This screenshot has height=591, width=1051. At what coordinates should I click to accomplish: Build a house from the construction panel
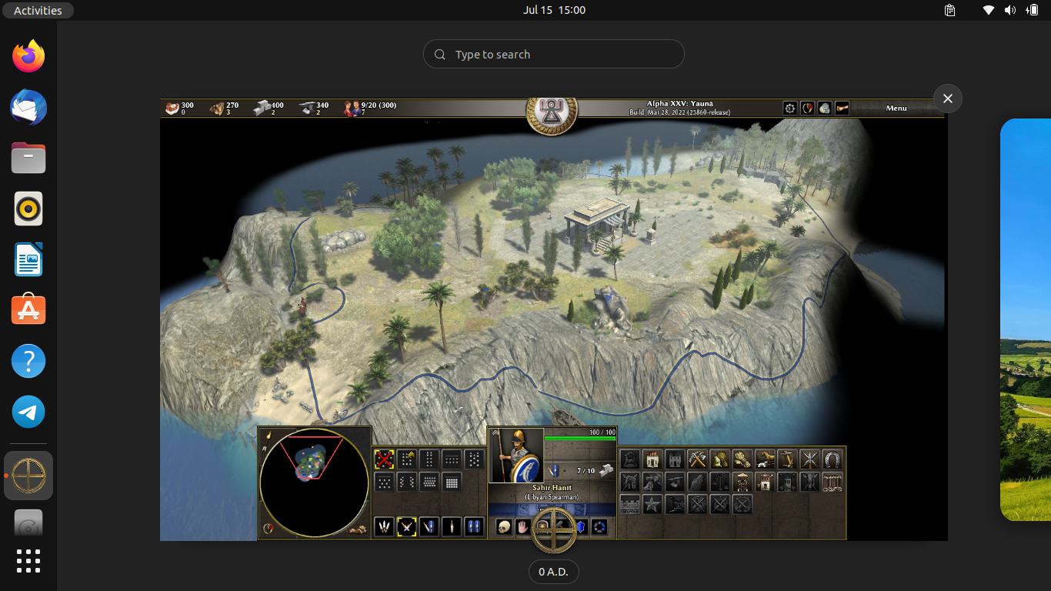[652, 459]
